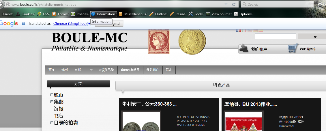Open the 集邮 sidebar category link

[x=59, y=102]
